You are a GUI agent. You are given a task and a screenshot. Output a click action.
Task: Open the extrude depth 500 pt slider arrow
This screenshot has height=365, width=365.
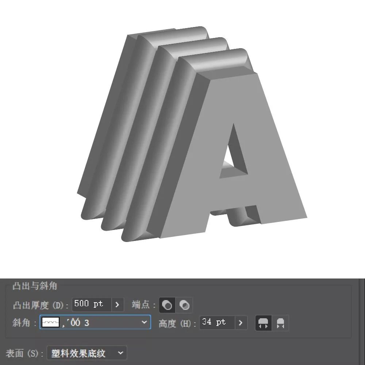[117, 304]
